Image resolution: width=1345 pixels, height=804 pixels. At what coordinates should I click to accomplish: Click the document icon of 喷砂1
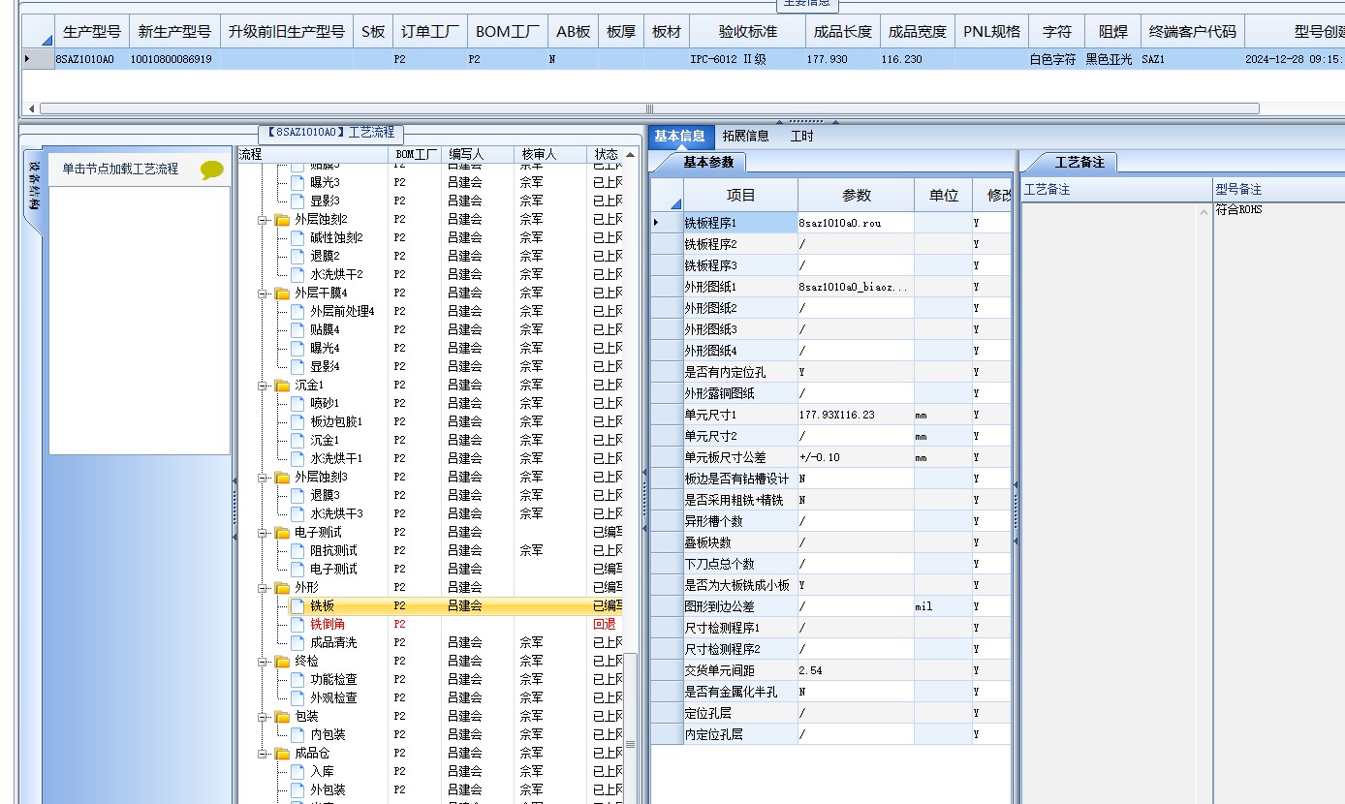tap(297, 404)
